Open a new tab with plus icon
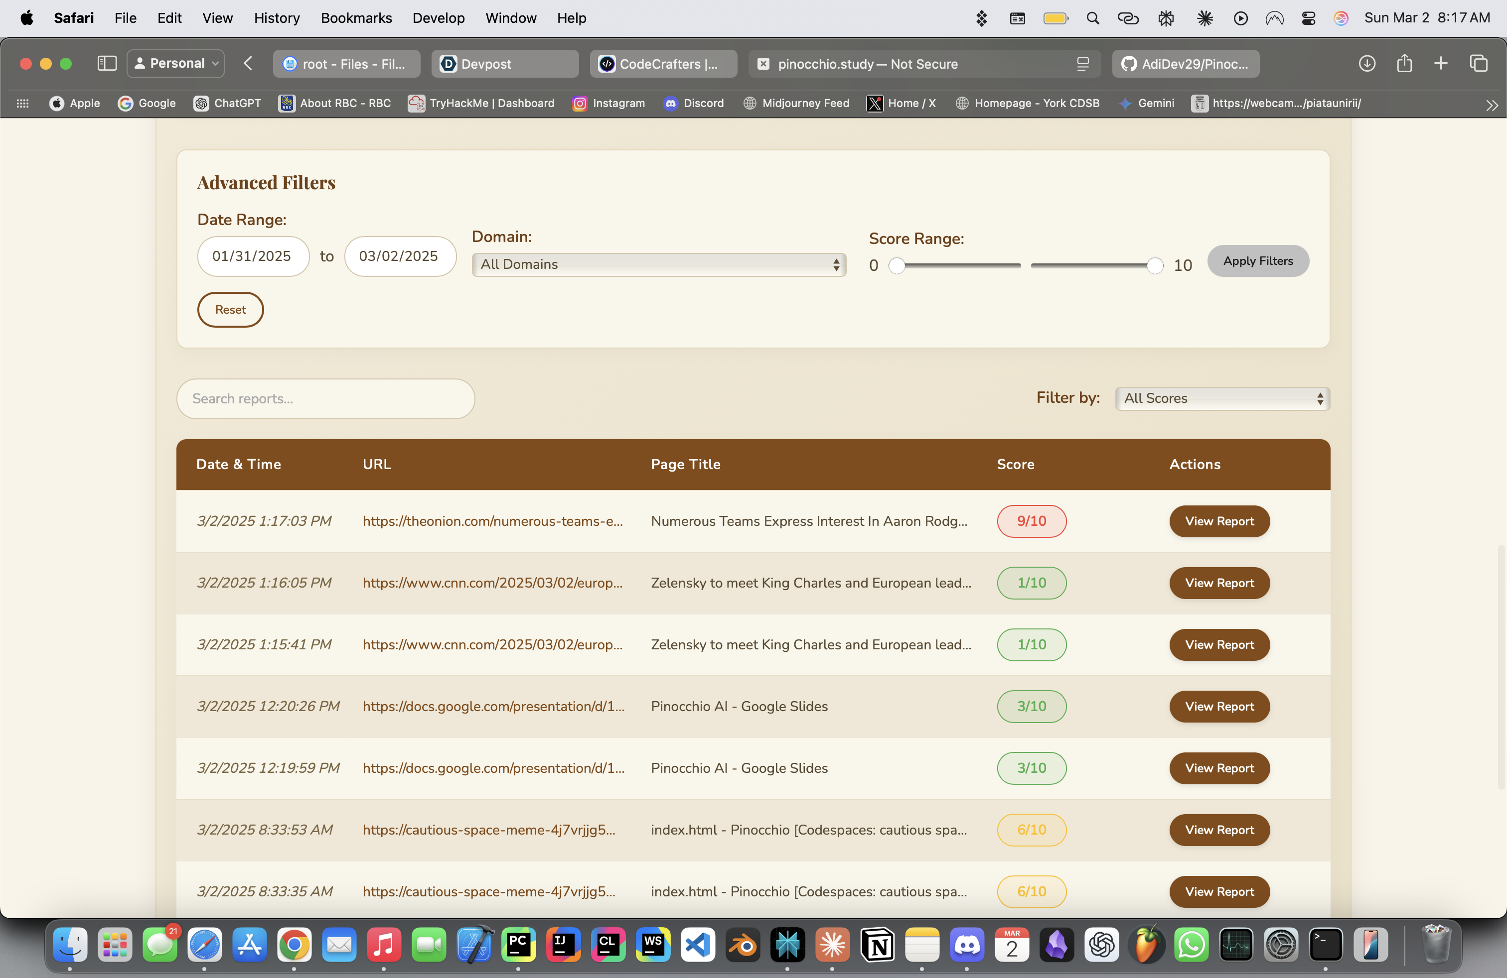Screen dimensions: 1507x978 [x=1441, y=63]
